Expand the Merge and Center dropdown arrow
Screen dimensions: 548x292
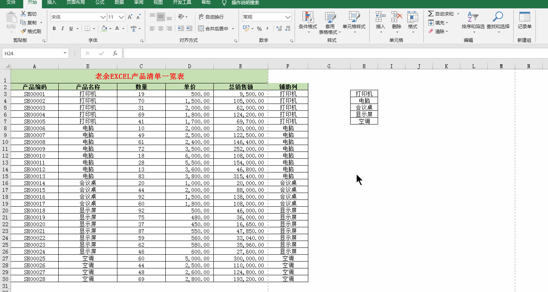233,29
